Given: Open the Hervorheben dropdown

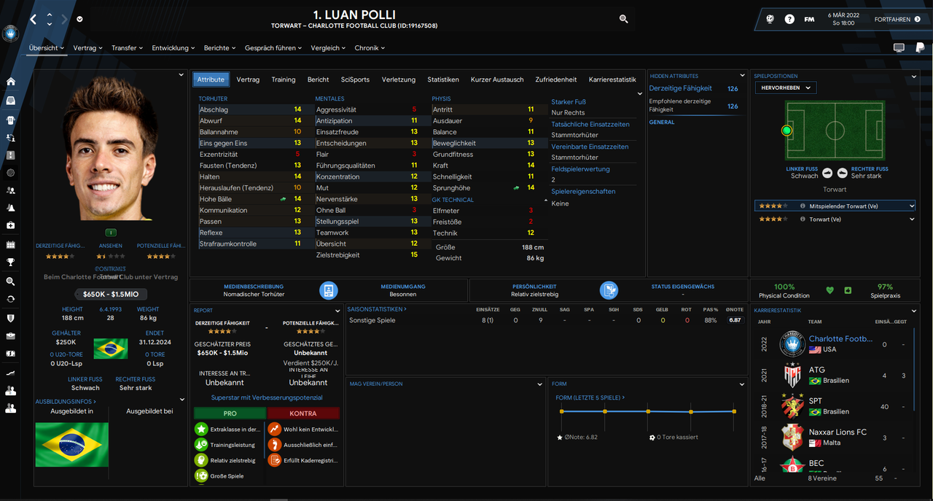Looking at the screenshot, I should pos(785,88).
